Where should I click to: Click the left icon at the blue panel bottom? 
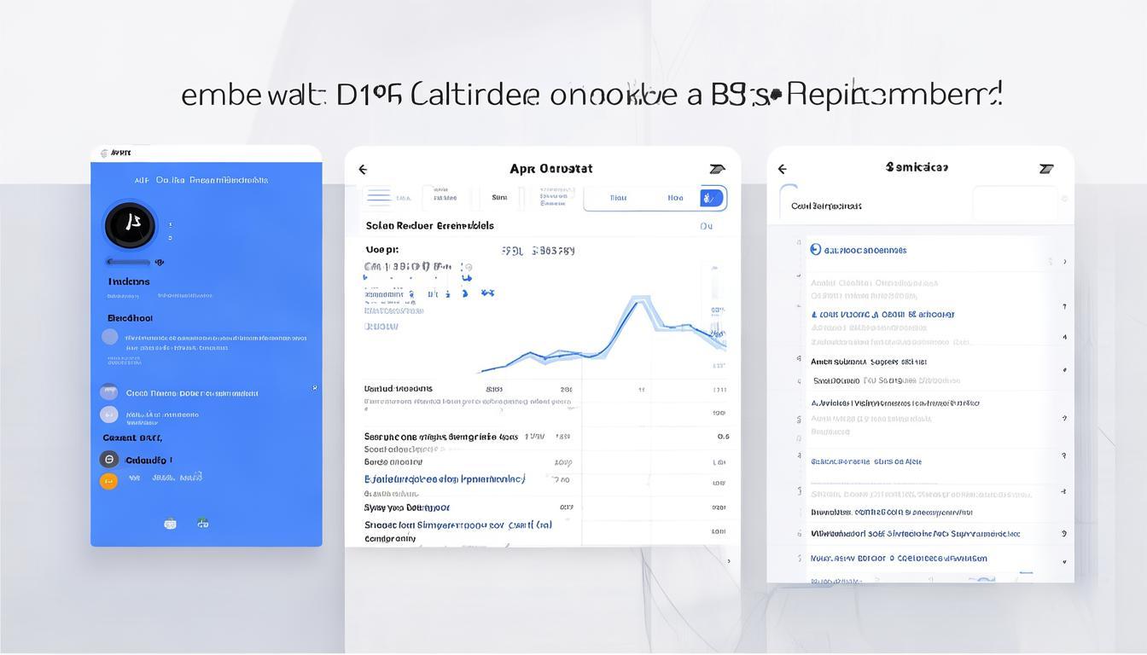point(170,524)
